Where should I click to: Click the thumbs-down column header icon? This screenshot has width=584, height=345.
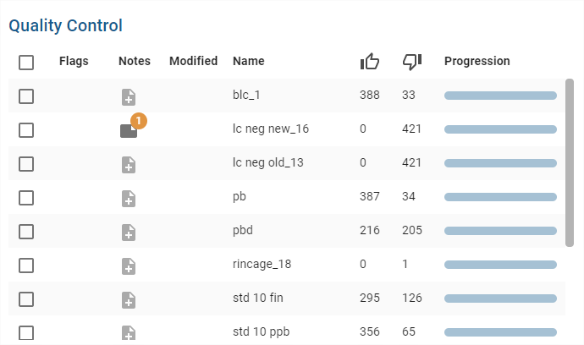[x=412, y=61]
